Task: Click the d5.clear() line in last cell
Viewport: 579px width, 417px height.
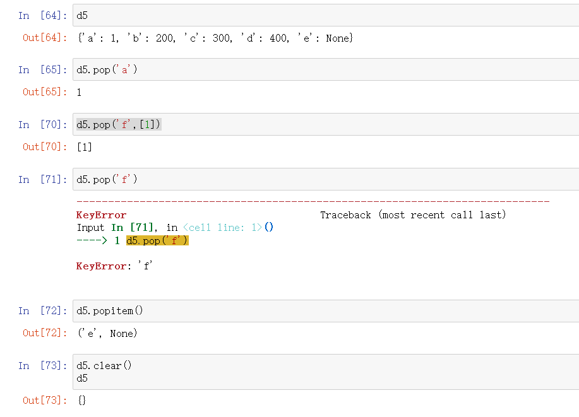Action: point(104,366)
